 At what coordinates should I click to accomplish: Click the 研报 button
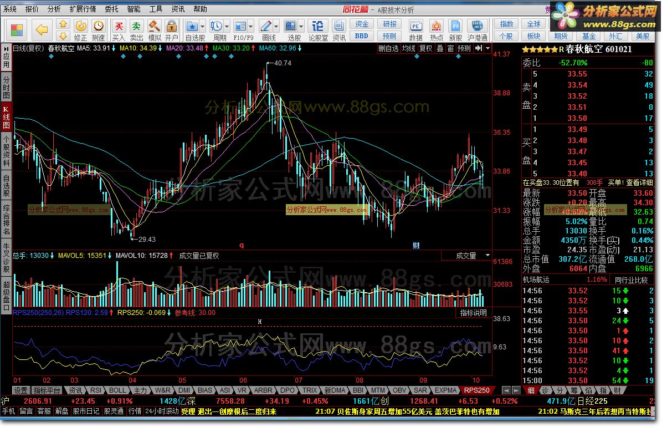pos(389,24)
